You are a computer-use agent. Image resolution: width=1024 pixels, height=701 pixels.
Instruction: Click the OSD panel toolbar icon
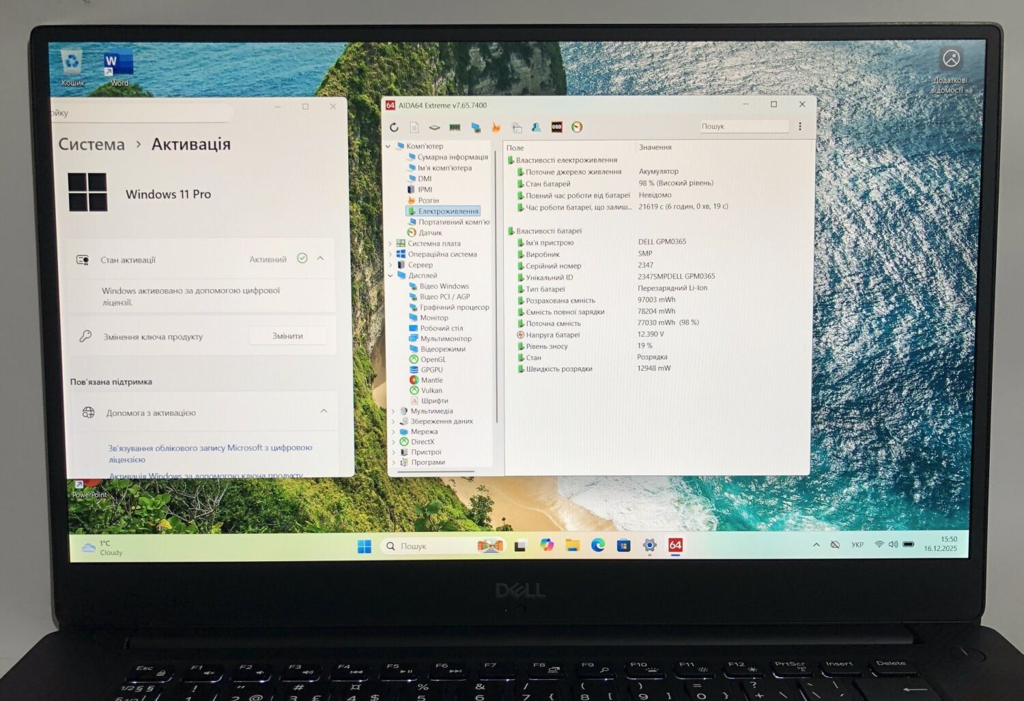click(556, 127)
